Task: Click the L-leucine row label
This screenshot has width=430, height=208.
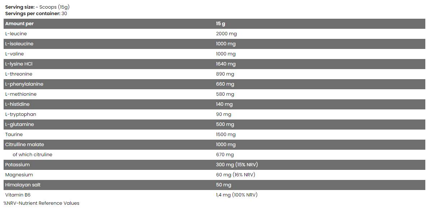Action: [16, 34]
